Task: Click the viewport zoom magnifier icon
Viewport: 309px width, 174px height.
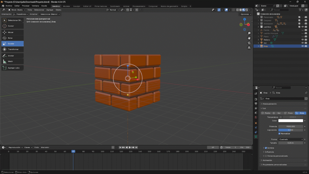Action: pyautogui.click(x=249, y=33)
